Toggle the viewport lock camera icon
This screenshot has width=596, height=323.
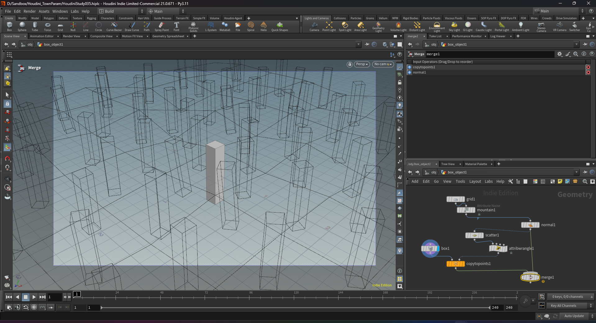350,64
